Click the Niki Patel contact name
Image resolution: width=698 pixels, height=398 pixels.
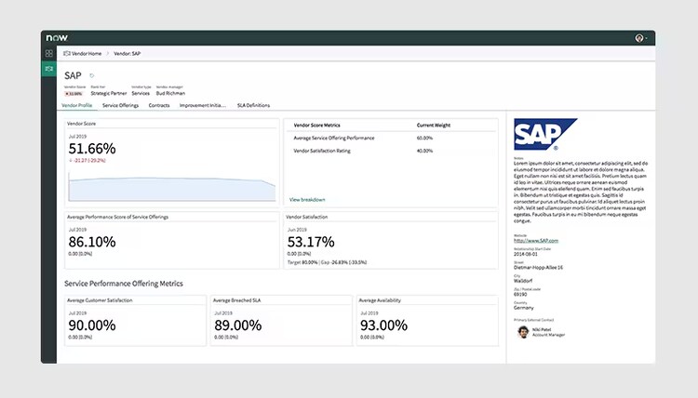(x=542, y=329)
